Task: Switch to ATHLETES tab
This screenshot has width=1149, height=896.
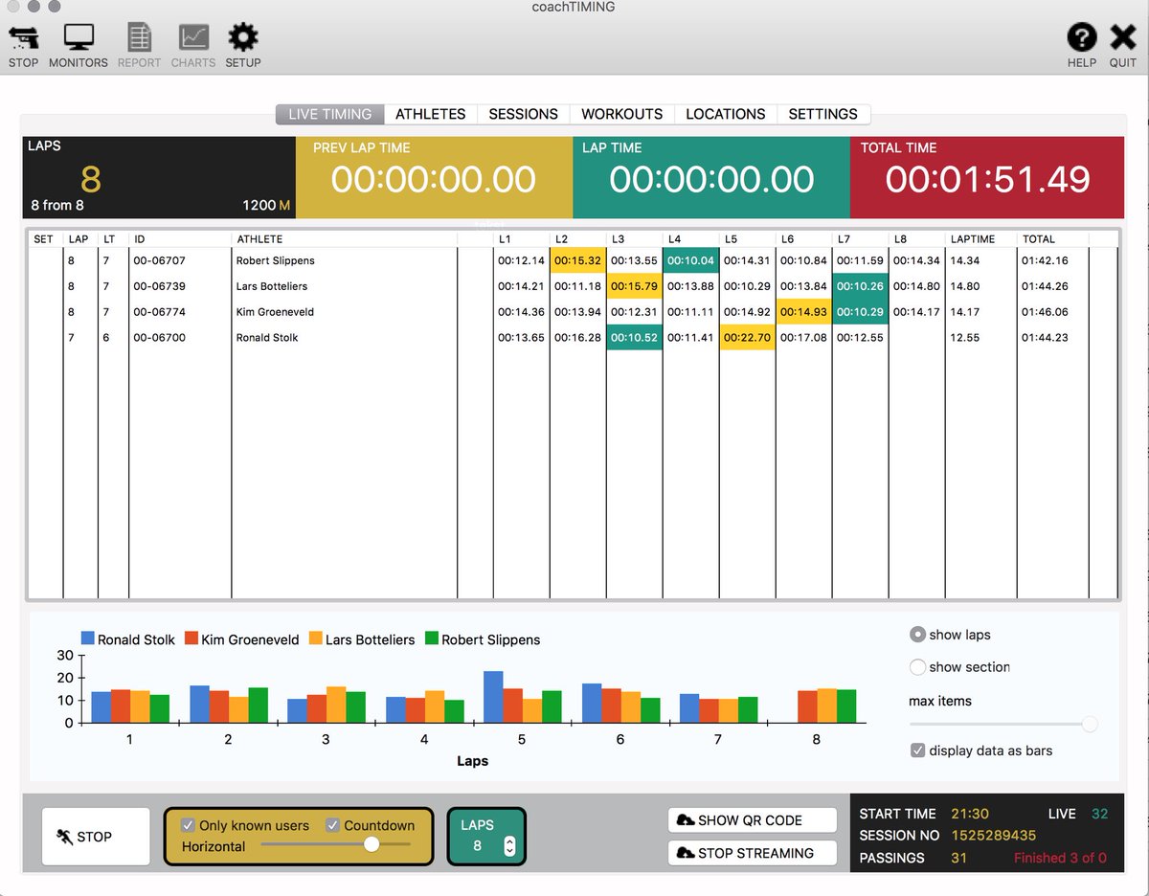Action: click(431, 114)
